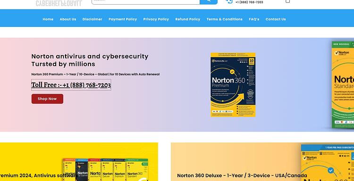The height and width of the screenshot is (181, 354).
Task: Click the phone support icon in header
Action: click(229, 1)
